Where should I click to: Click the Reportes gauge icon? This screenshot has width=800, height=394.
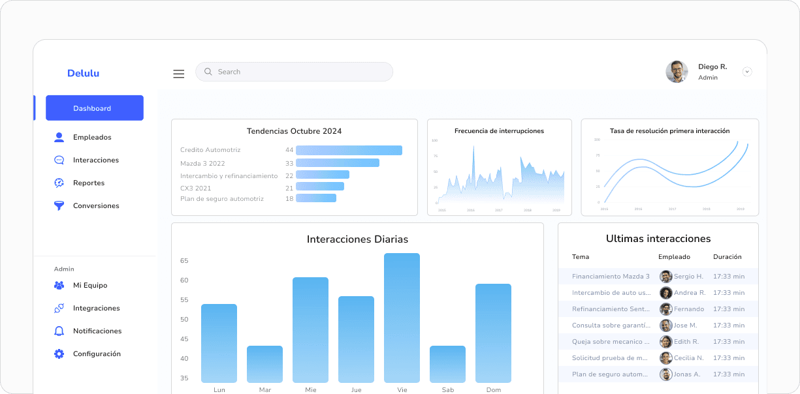coord(59,183)
